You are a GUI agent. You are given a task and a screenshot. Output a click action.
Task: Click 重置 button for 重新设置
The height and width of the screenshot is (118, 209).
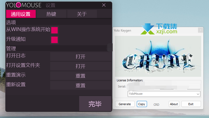(81, 85)
